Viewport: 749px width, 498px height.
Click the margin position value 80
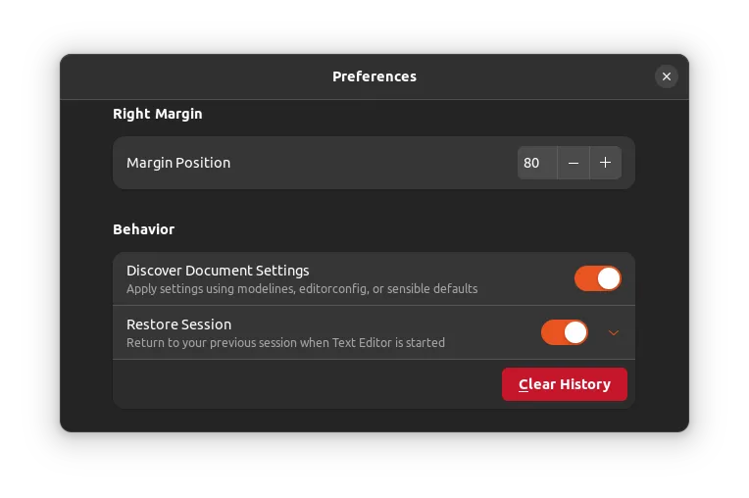532,163
